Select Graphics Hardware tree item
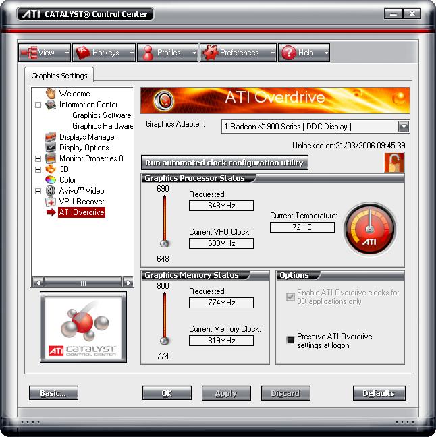The width and height of the screenshot is (436, 437). pos(103,126)
